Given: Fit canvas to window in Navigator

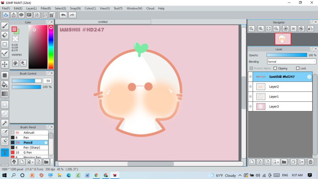Looking at the screenshot, I should (268, 29).
